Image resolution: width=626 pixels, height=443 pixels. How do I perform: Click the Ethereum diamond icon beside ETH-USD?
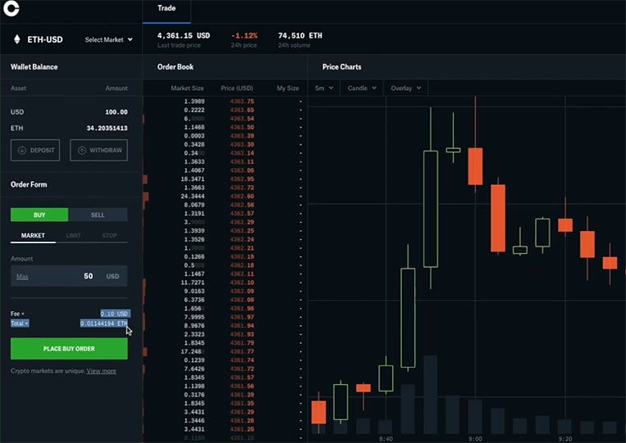click(x=16, y=39)
